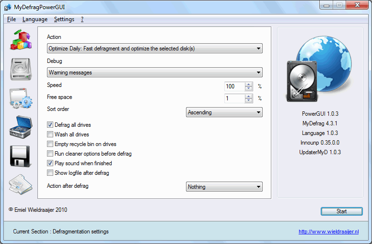The width and height of the screenshot is (372, 244).
Task: Increase Speed value with up arrow
Action: (248, 85)
